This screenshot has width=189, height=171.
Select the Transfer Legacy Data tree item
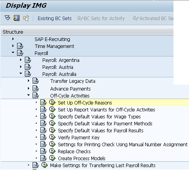[73, 81]
